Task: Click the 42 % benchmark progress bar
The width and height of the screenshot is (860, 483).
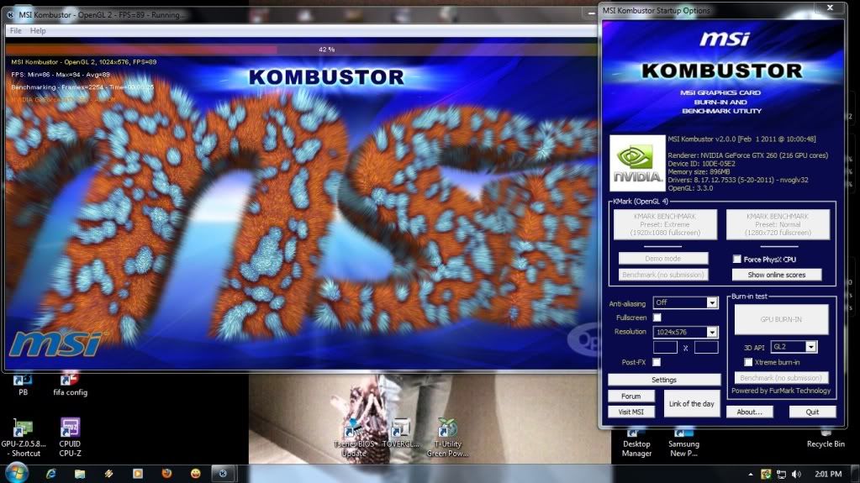Action: (x=301, y=50)
